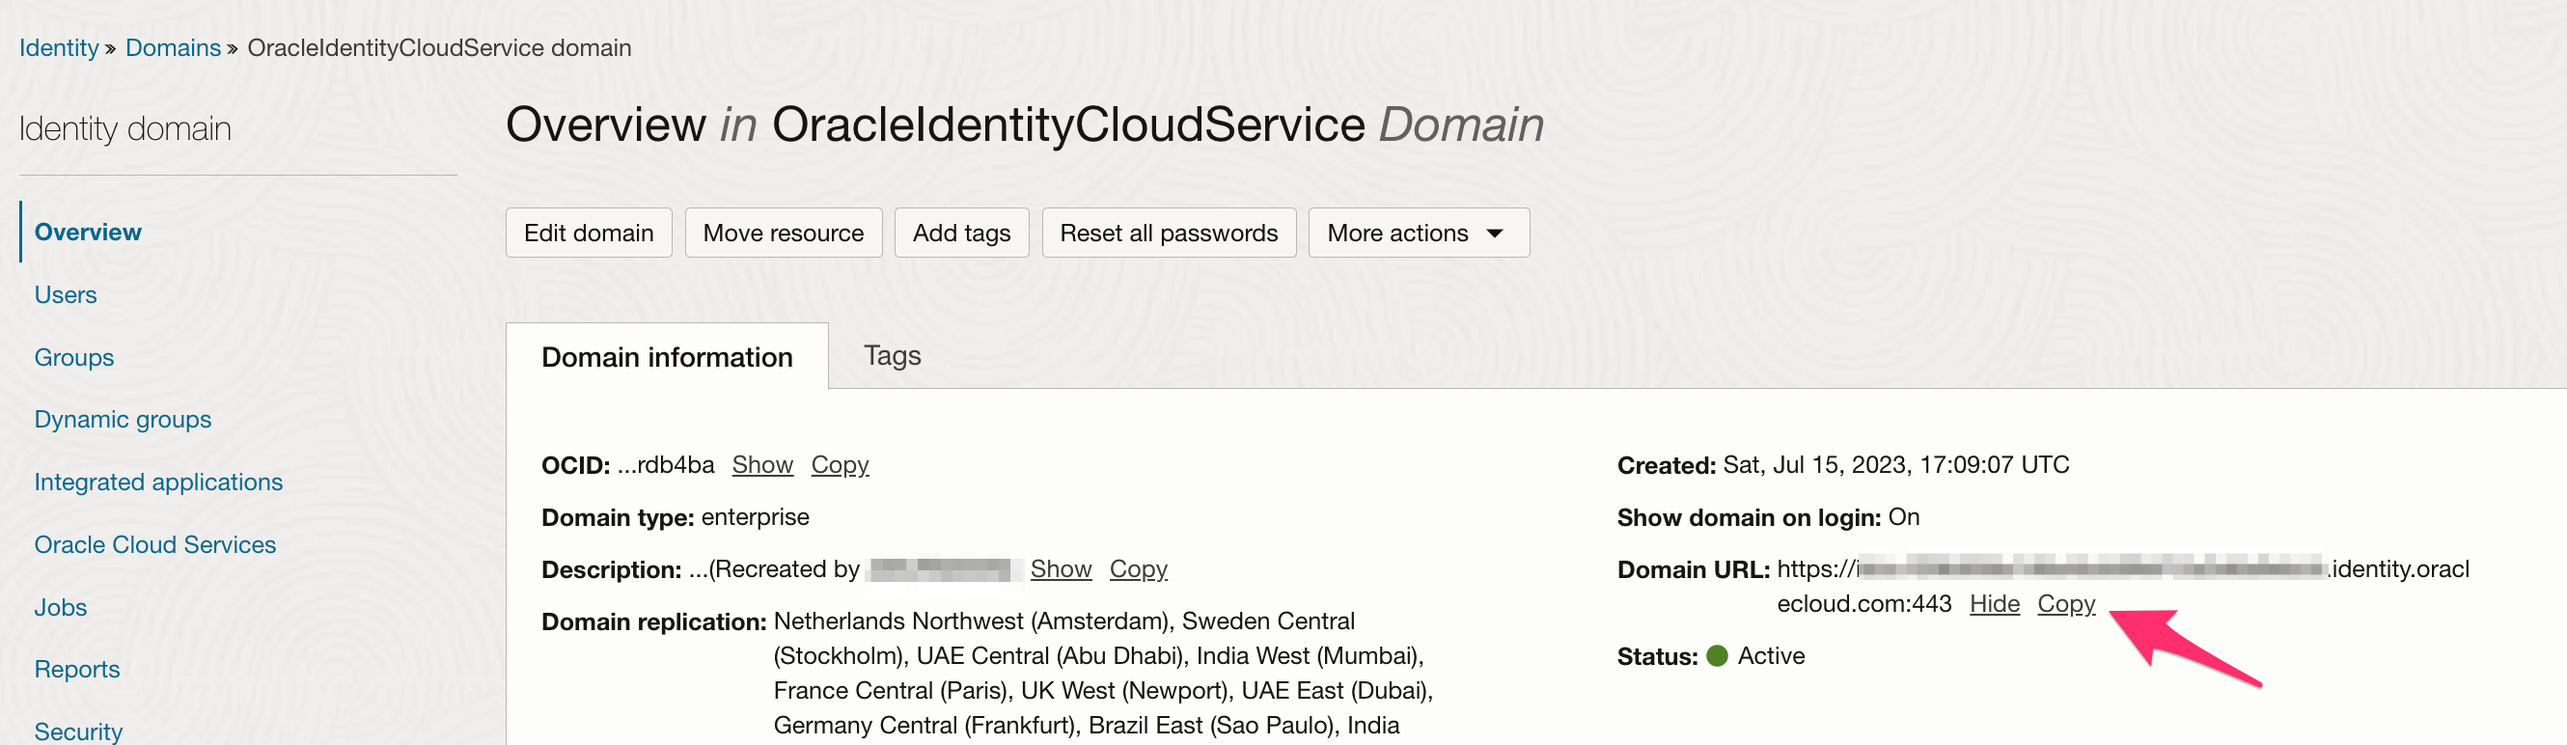The height and width of the screenshot is (745, 2567).
Task: Copy the Domain URL
Action: 2066,603
